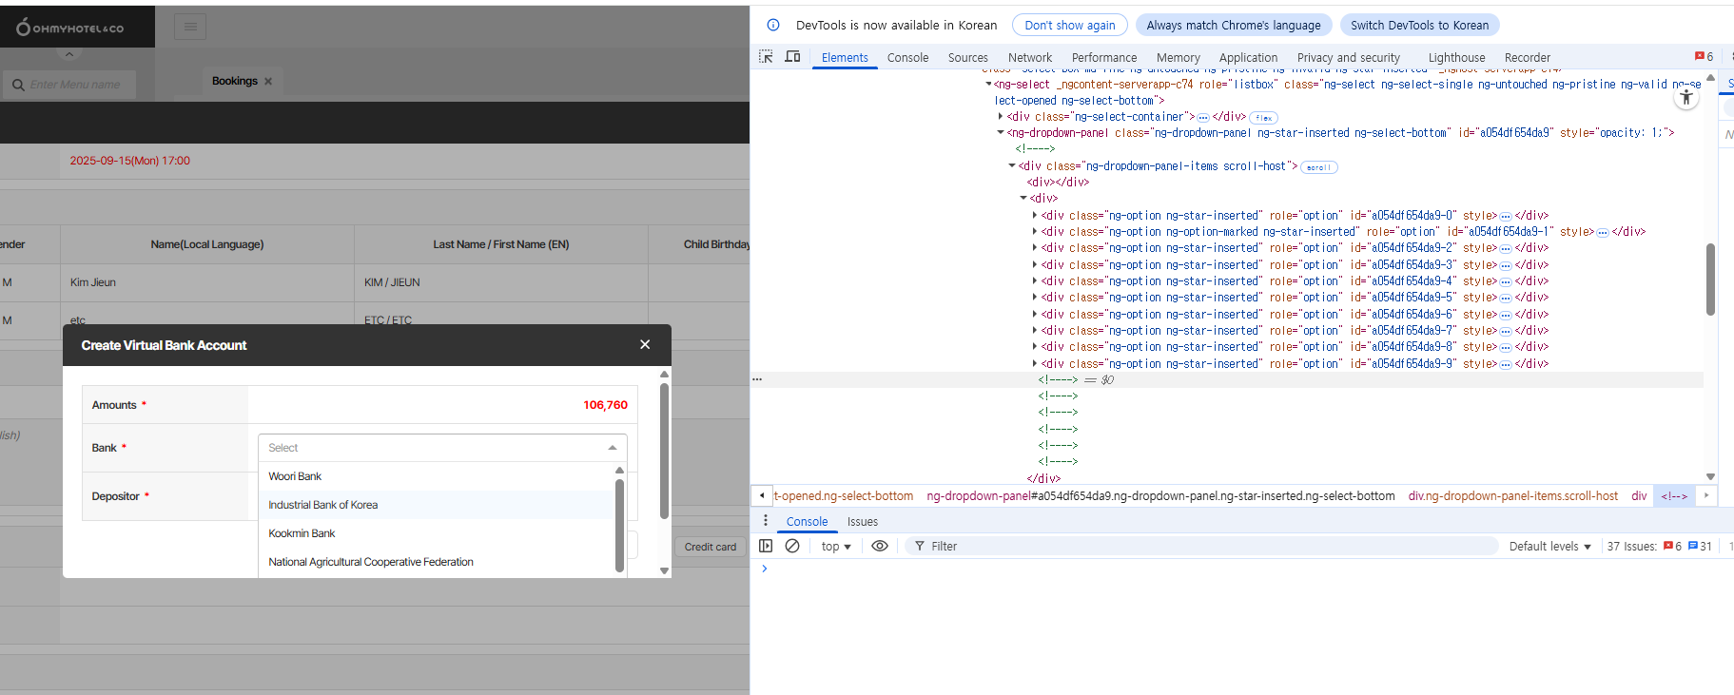Screen dimensions: 1734x695
Task: Click the "Don't show again" button
Action: (x=1069, y=25)
